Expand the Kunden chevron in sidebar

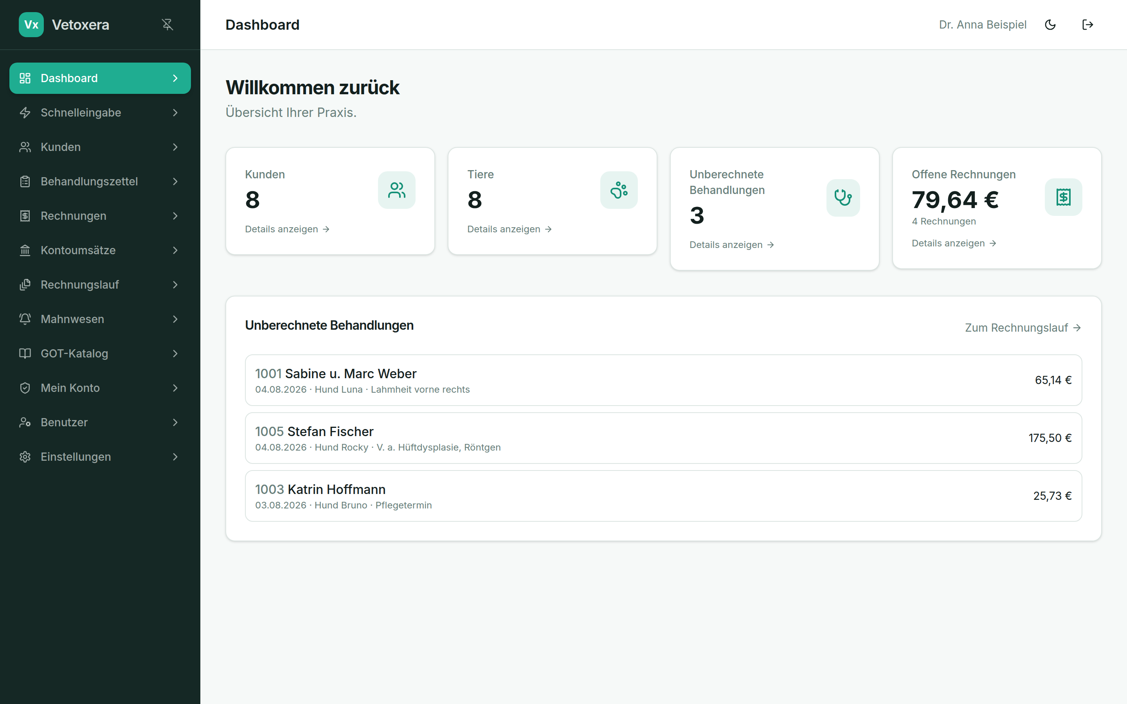click(x=175, y=147)
